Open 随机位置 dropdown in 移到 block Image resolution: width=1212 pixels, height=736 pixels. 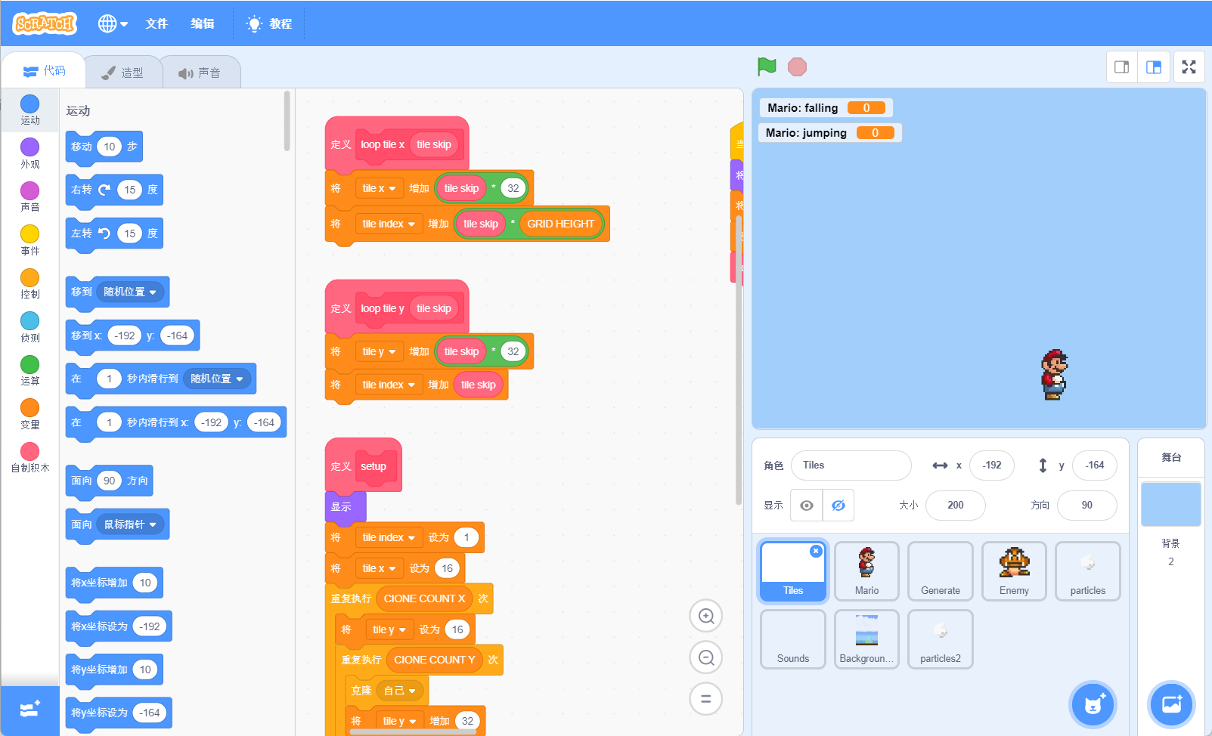click(130, 292)
